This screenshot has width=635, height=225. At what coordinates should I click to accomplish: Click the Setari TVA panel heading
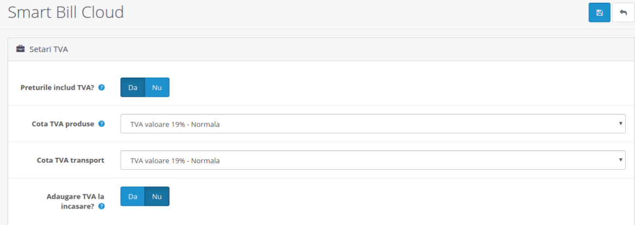point(49,49)
